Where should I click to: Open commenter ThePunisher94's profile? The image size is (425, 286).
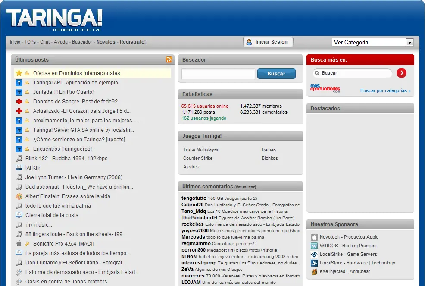coord(199,218)
